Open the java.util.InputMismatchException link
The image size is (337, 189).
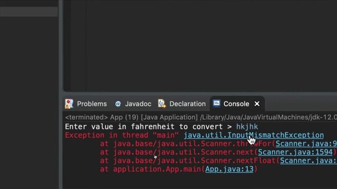pyautogui.click(x=254, y=135)
